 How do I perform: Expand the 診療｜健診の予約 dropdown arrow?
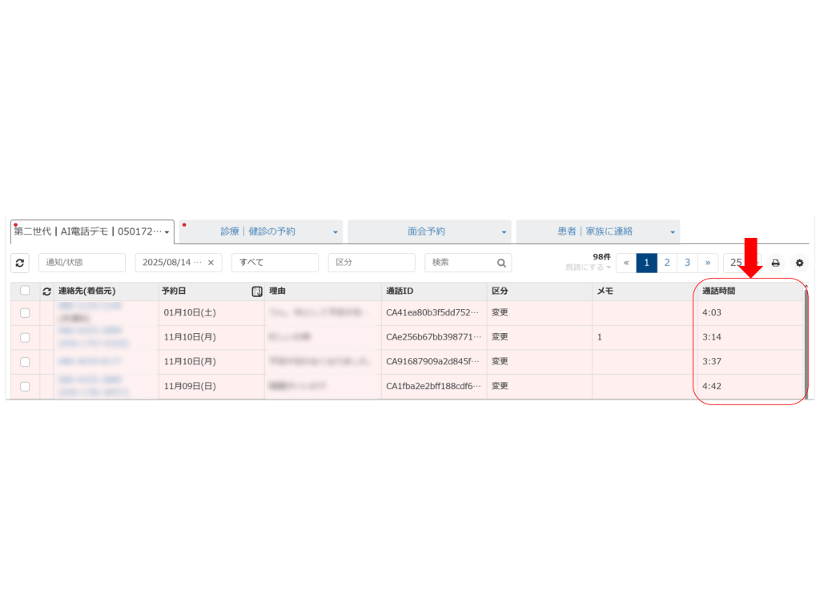click(x=335, y=232)
